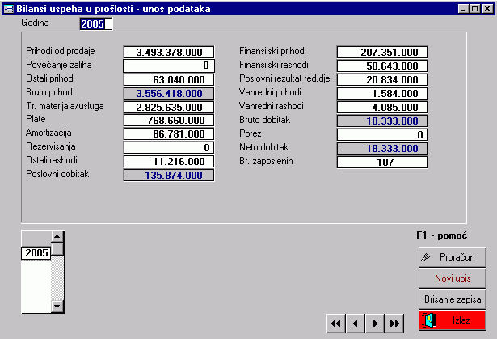This screenshot has height=339, width=497.
Task: Click the Prihodi od prodaje field
Action: pyautogui.click(x=169, y=52)
